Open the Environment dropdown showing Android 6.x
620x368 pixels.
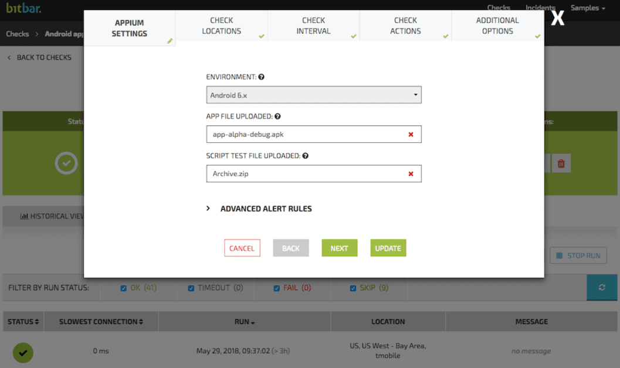314,95
